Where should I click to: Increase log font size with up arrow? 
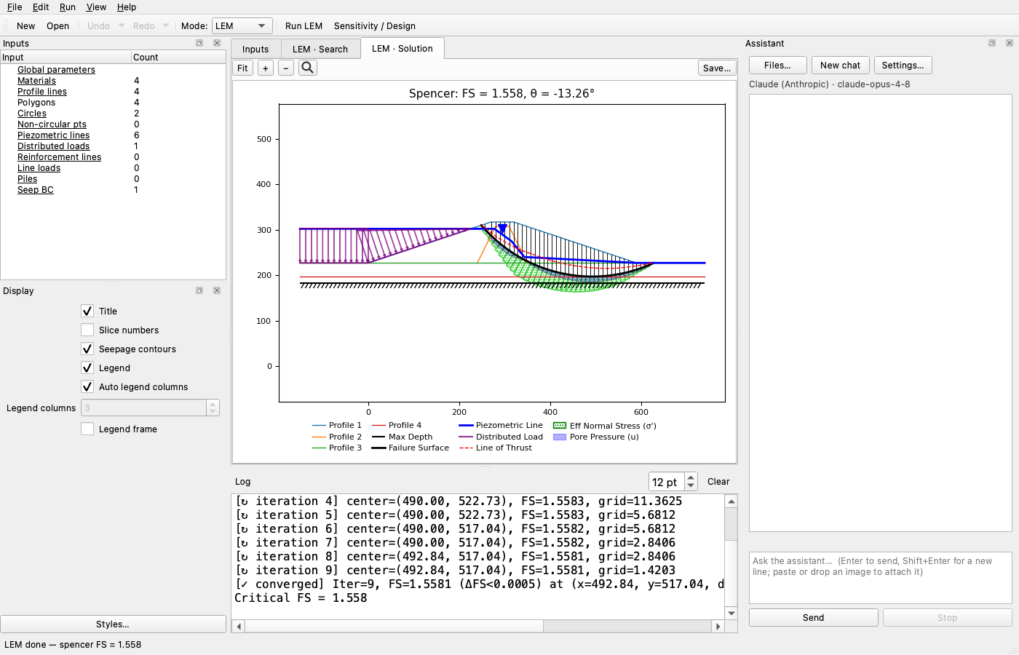point(691,477)
